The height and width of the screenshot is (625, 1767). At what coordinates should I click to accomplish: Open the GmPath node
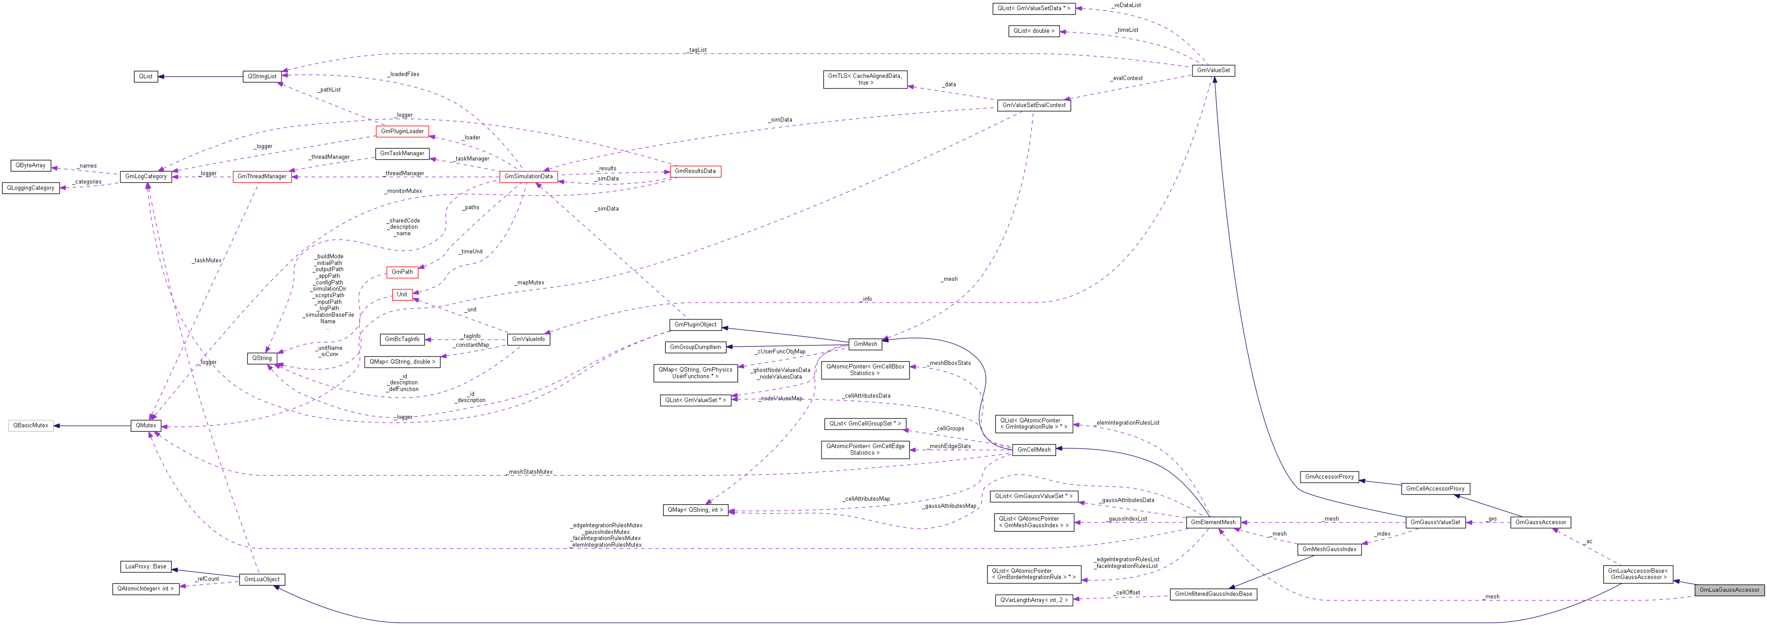403,272
